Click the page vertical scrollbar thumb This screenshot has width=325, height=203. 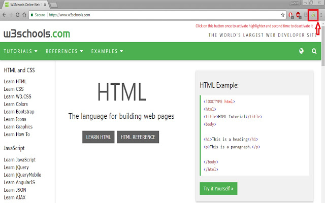pyautogui.click(x=323, y=45)
